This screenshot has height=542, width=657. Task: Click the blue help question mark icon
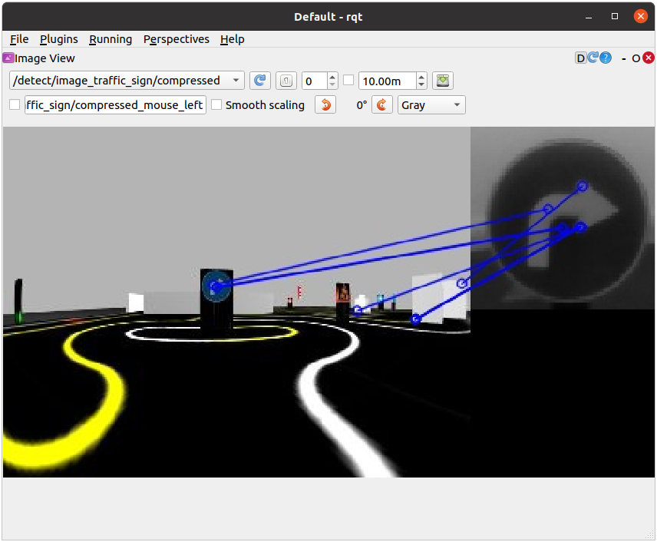(606, 58)
